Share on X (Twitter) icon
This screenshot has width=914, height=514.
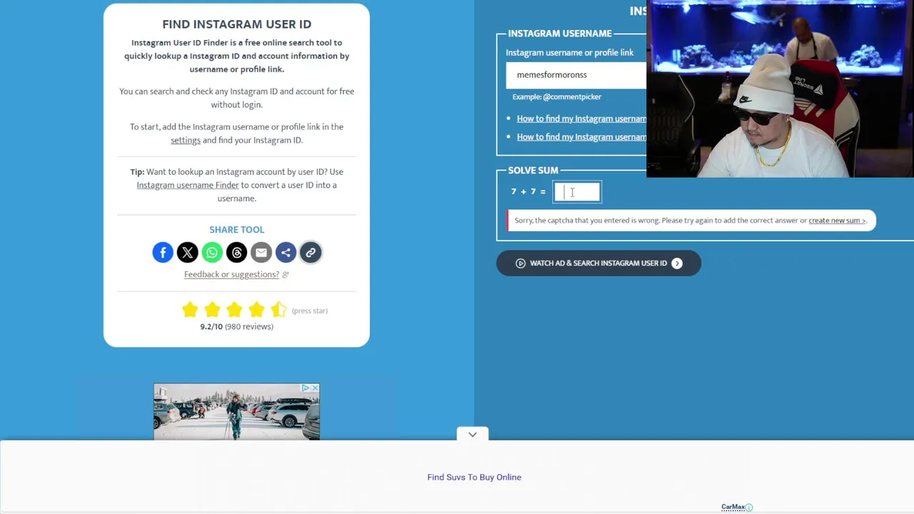pos(187,253)
